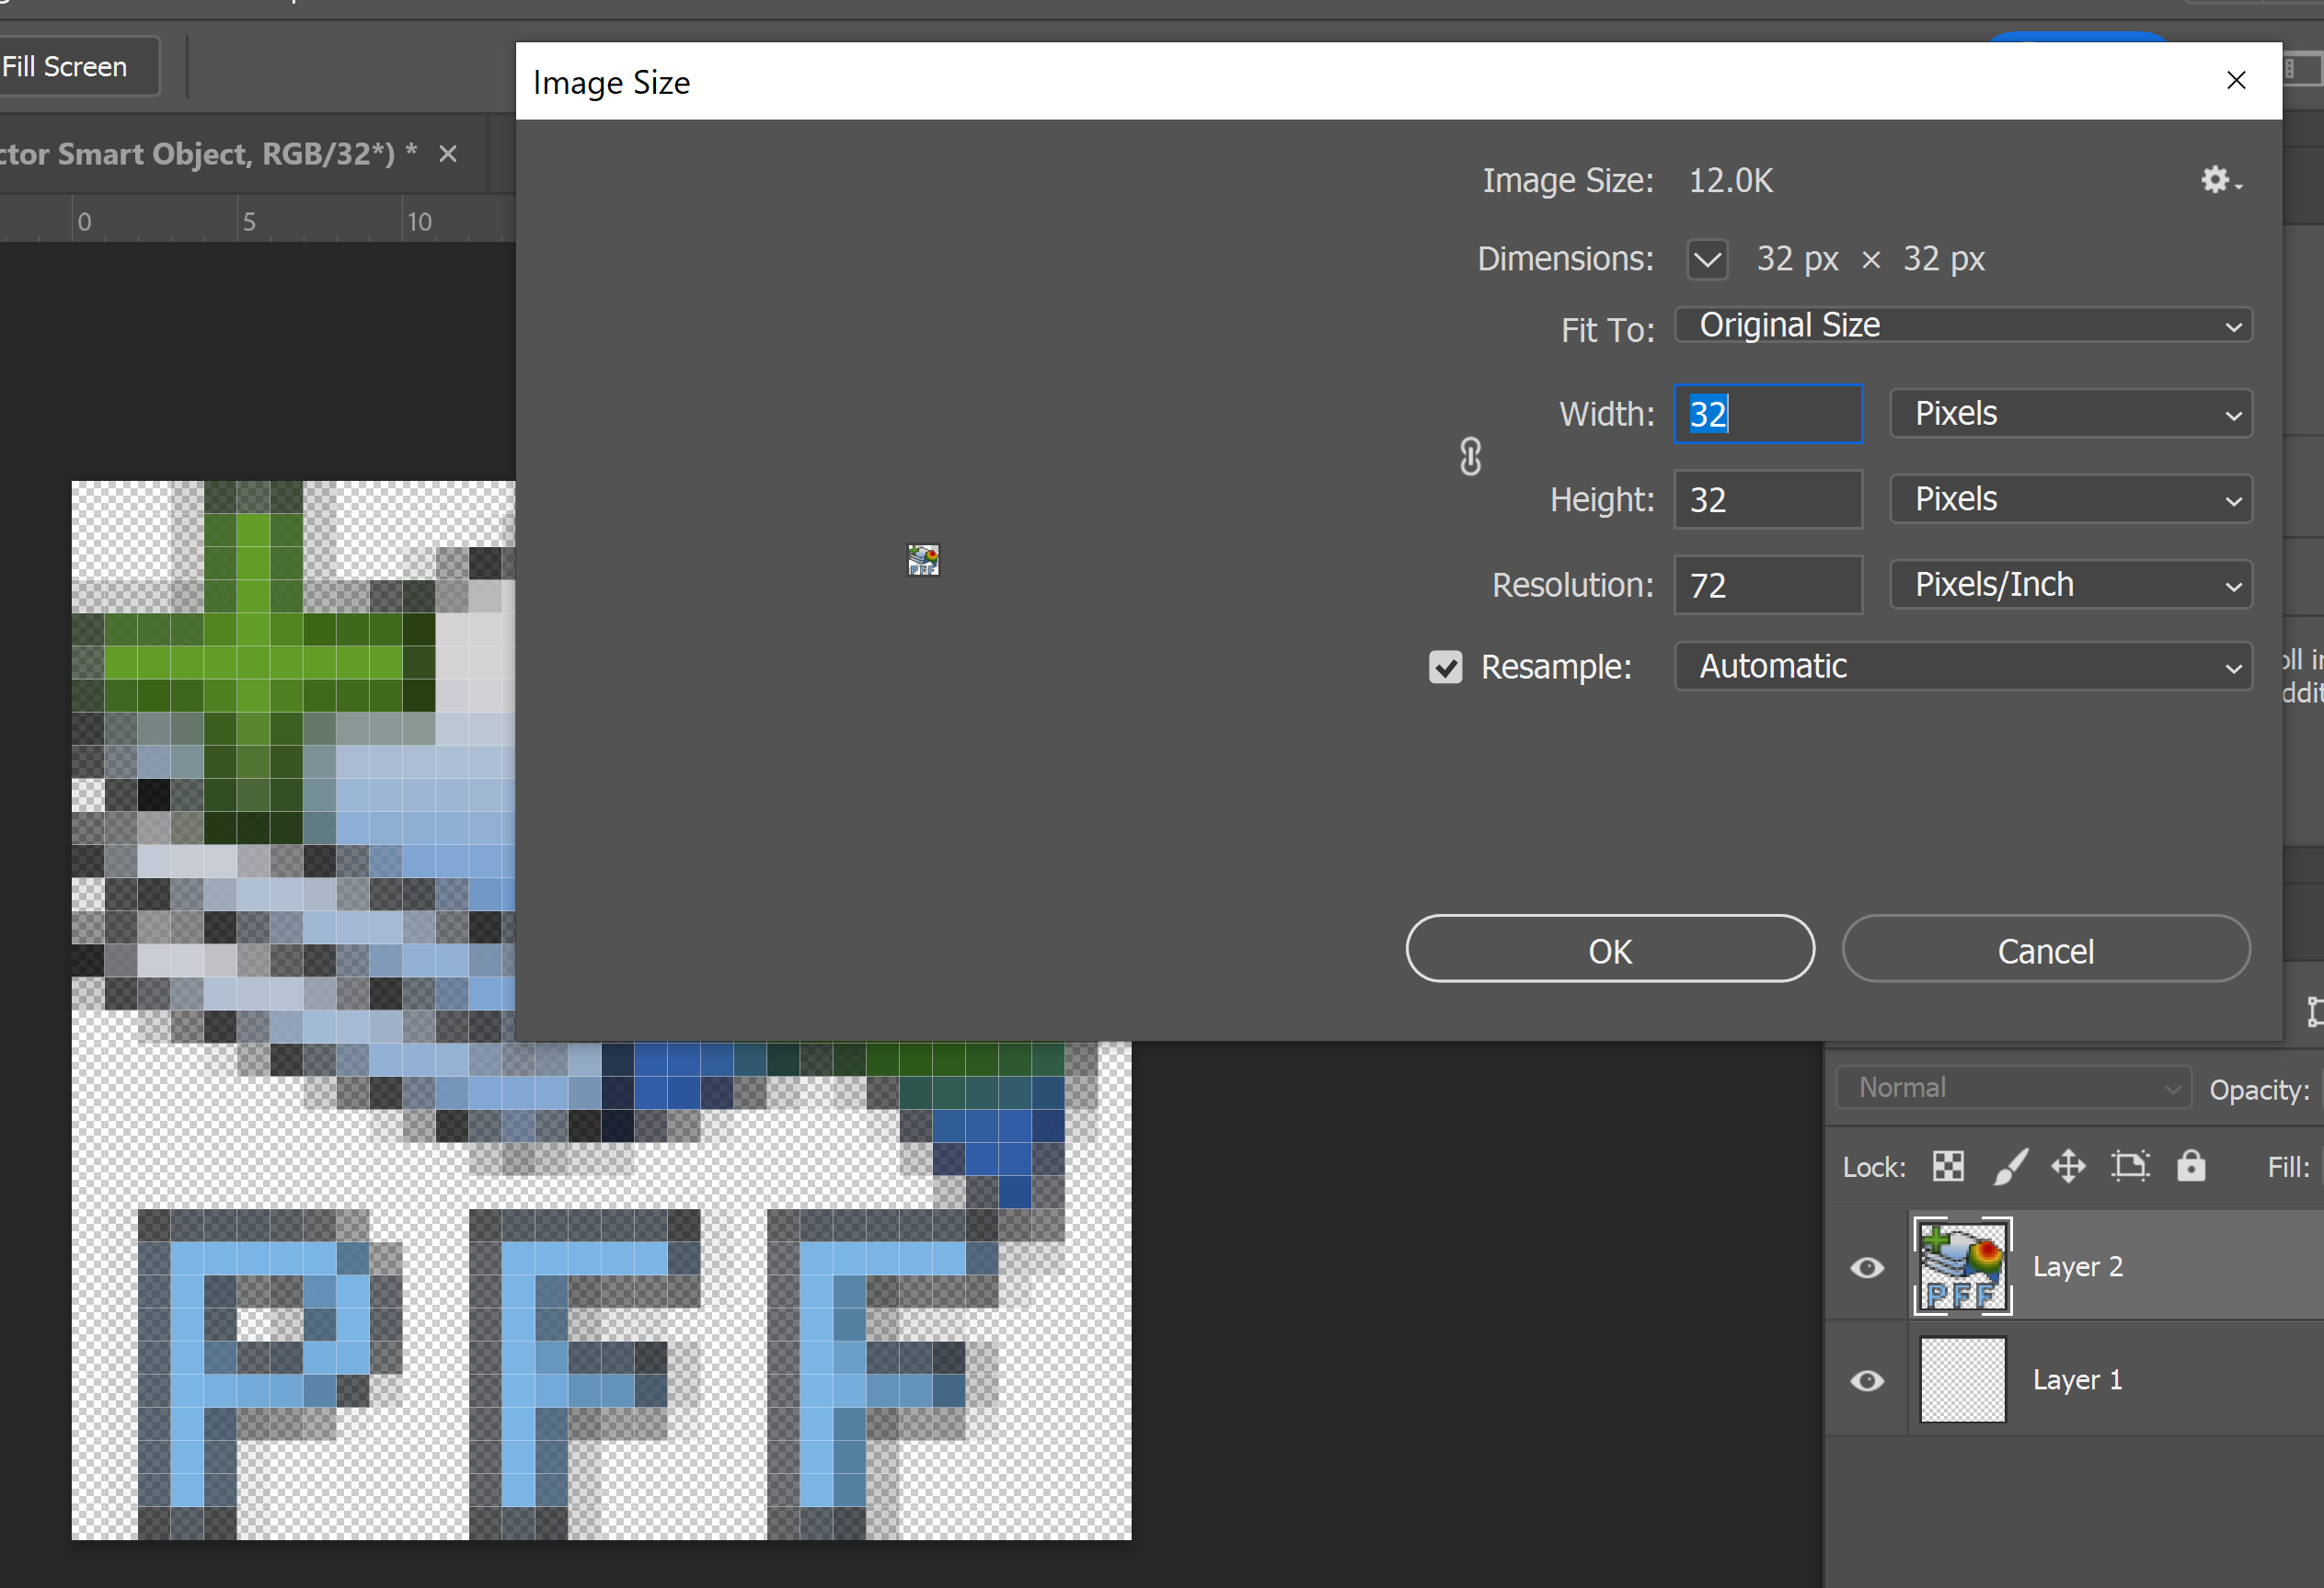Expand the Resample Automatic method dropdown
Viewport: 2324px width, 1588px height.
tap(1962, 667)
